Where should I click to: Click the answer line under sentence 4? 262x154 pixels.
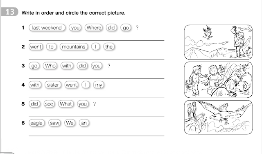pyautogui.click(x=97, y=98)
